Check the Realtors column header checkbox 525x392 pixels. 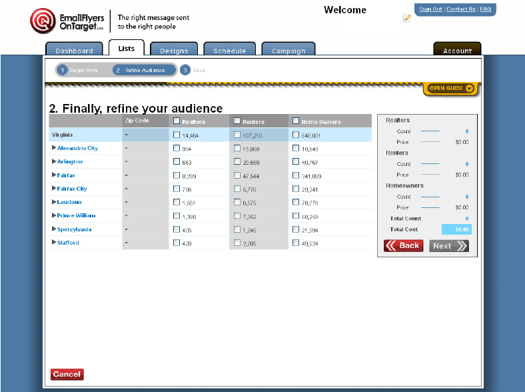pos(177,121)
